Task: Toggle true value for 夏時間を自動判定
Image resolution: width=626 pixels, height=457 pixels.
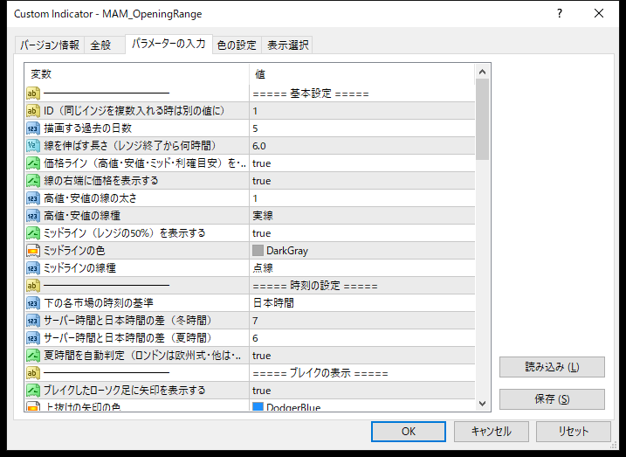Action: point(362,356)
